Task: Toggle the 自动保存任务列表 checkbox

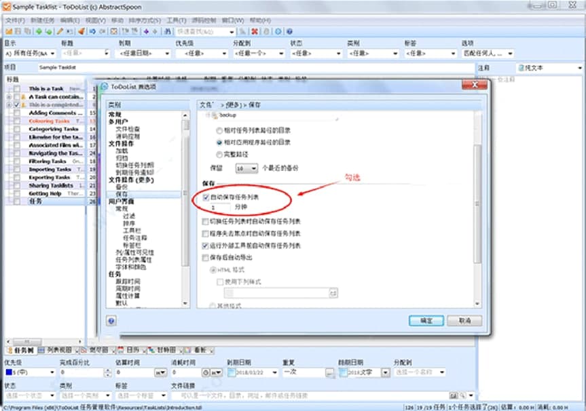Action: (x=206, y=197)
